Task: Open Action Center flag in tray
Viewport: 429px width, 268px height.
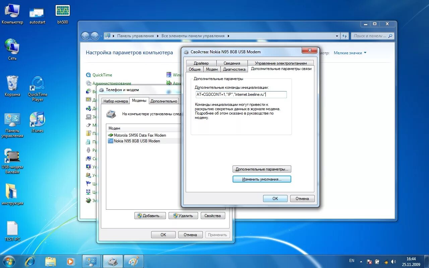Action: click(369, 261)
